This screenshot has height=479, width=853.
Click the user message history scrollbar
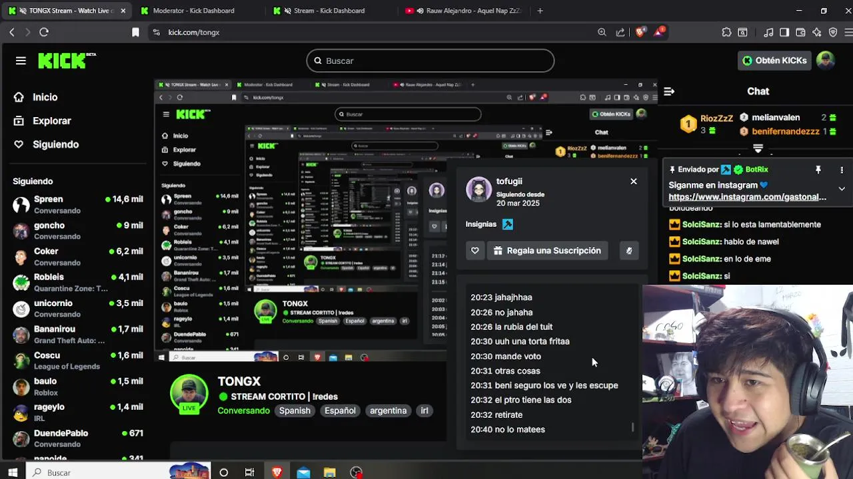pyautogui.click(x=632, y=427)
